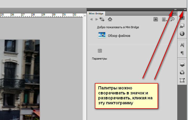Viewport: 188px width, 120px height.
Task: Go to Mini Bridge home page
Action: [110, 19]
